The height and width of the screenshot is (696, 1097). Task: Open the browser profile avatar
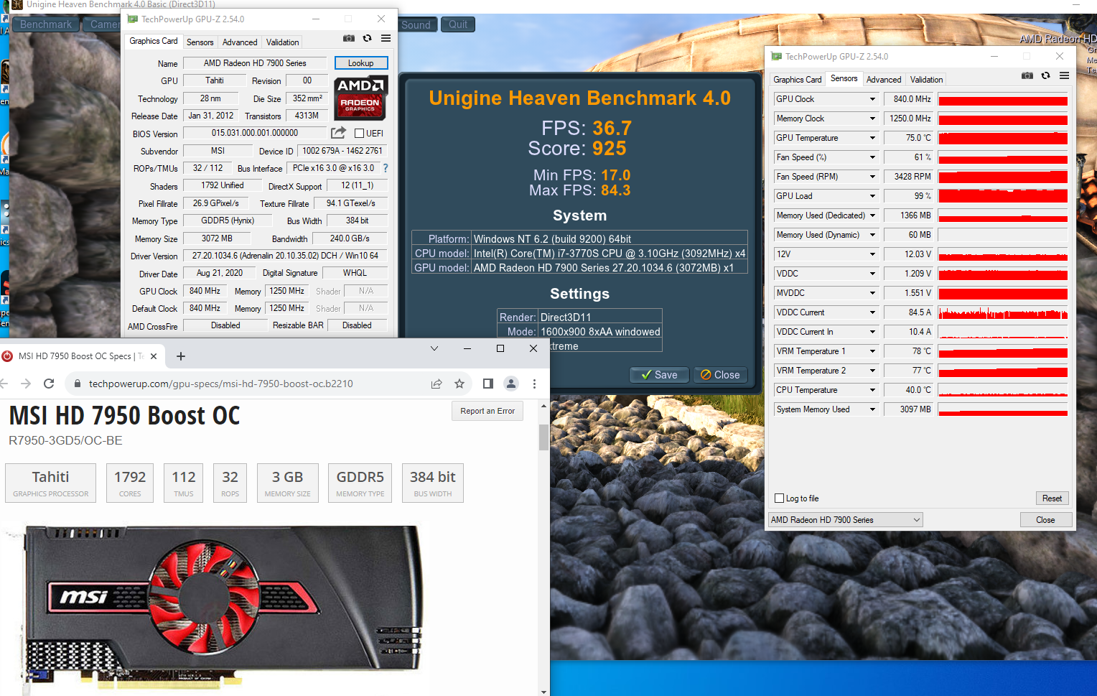(x=511, y=384)
